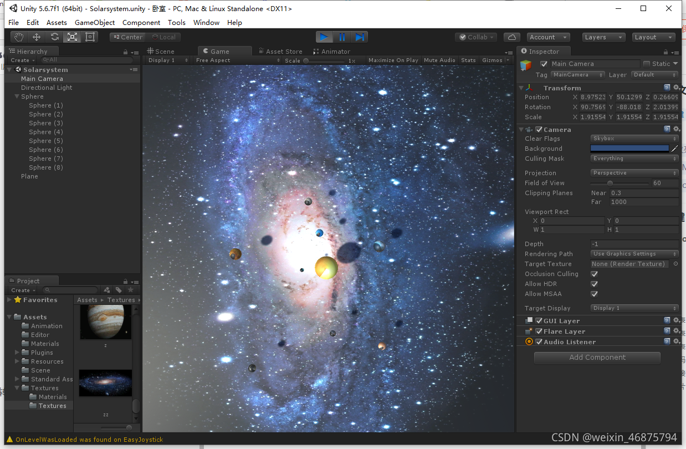The height and width of the screenshot is (449, 686).
Task: Open the Cloud services icon
Action: pos(511,37)
